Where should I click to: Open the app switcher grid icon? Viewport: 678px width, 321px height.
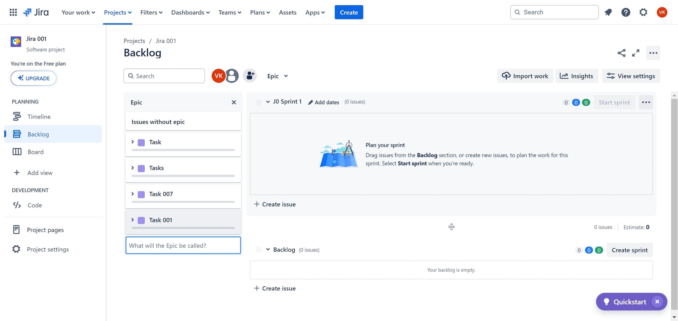(x=13, y=13)
